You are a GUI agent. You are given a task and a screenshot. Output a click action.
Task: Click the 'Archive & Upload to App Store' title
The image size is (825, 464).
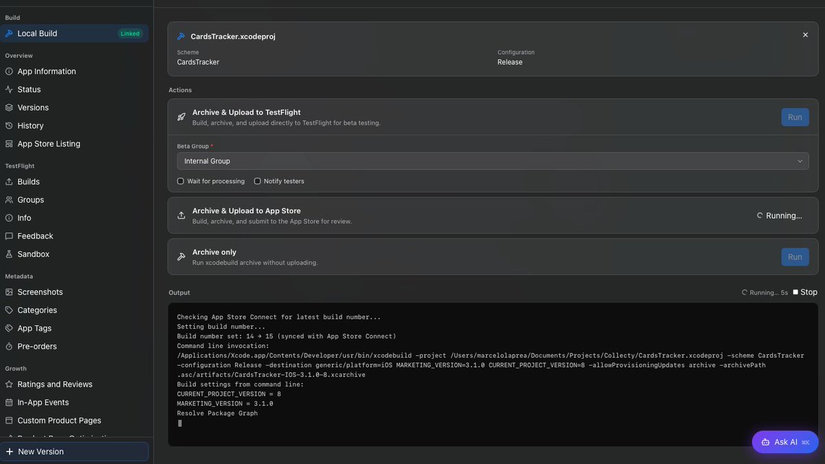pyautogui.click(x=246, y=211)
